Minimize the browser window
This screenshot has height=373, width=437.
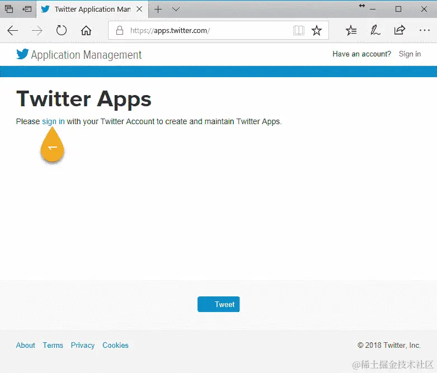(373, 9)
